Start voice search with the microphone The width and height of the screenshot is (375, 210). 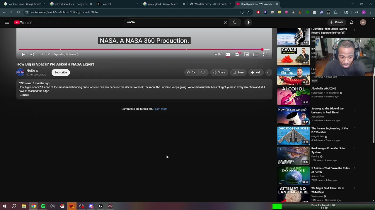pyautogui.click(x=248, y=22)
